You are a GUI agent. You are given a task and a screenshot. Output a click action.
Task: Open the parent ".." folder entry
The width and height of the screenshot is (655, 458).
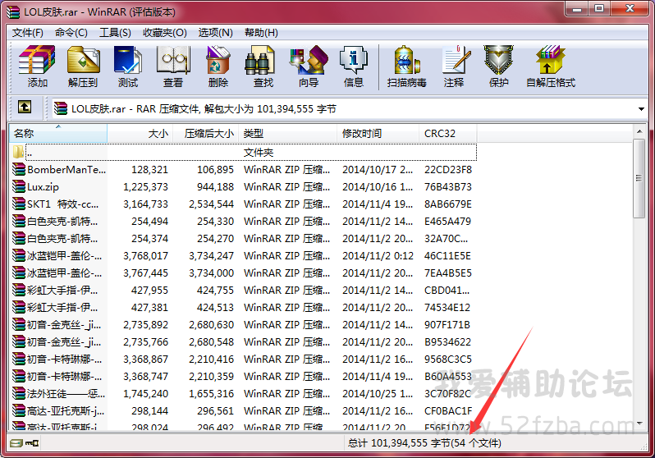[x=30, y=153]
